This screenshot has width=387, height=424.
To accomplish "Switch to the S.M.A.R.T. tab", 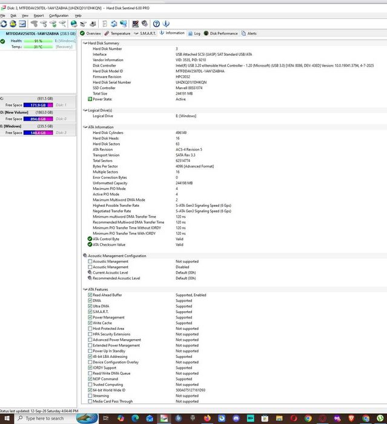I will [145, 33].
